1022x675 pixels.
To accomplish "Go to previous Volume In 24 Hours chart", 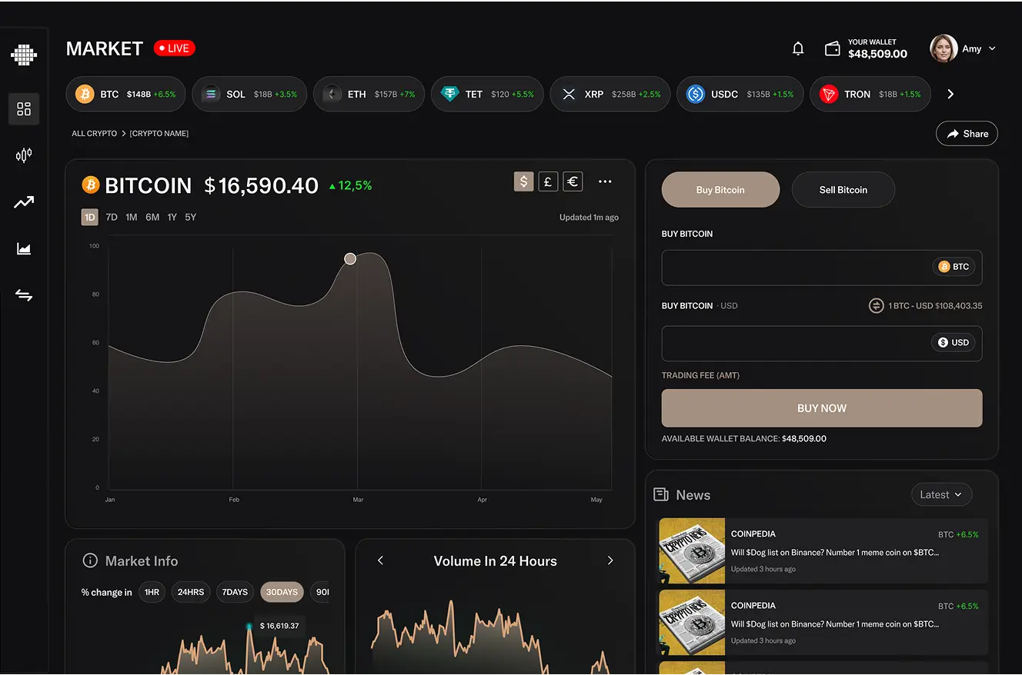I will (380, 560).
